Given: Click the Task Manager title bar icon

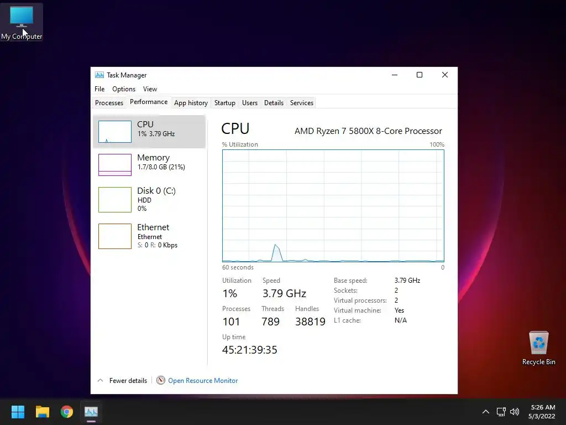Looking at the screenshot, I should tap(99, 75).
